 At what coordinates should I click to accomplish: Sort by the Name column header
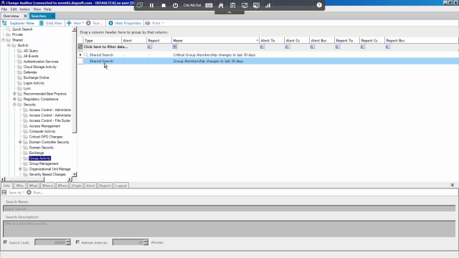click(215, 40)
